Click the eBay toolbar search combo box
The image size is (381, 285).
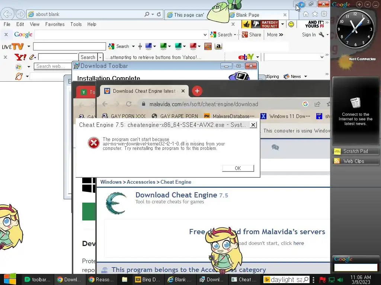pyautogui.click(x=294, y=57)
